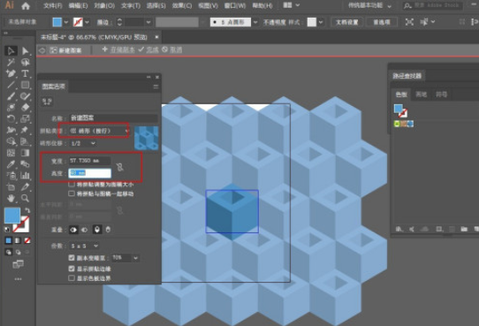Click the width-height link icon
The width and height of the screenshot is (479, 326).
(120, 167)
